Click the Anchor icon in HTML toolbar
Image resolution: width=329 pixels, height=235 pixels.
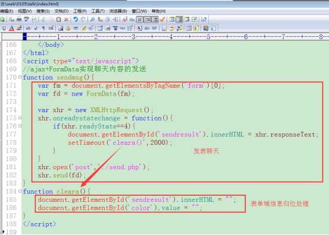[68, 28]
